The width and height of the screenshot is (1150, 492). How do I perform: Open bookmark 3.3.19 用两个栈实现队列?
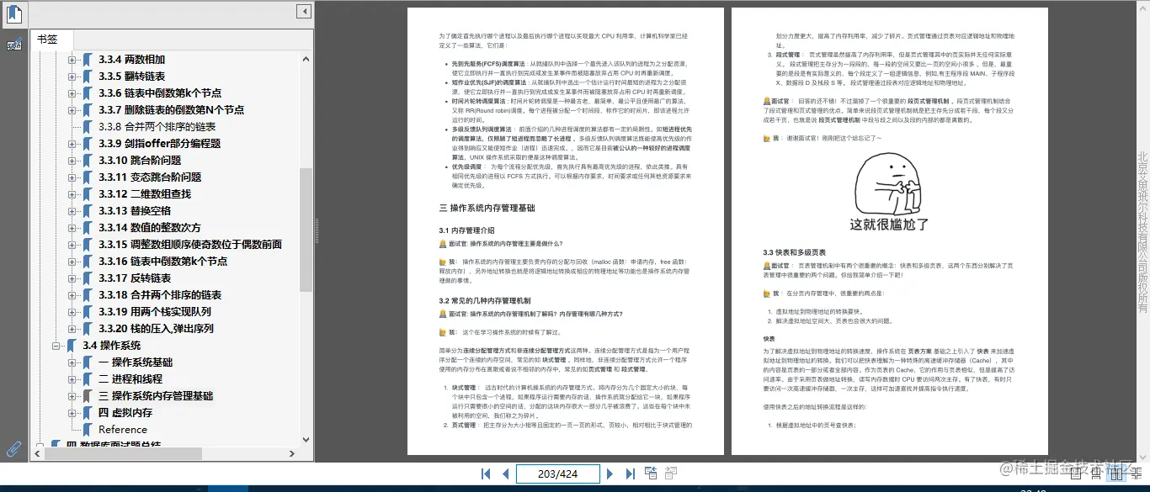[x=155, y=312]
